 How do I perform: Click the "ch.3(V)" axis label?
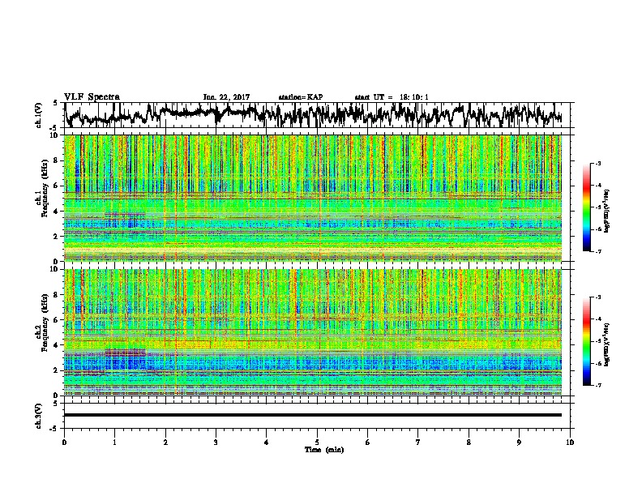coord(39,417)
